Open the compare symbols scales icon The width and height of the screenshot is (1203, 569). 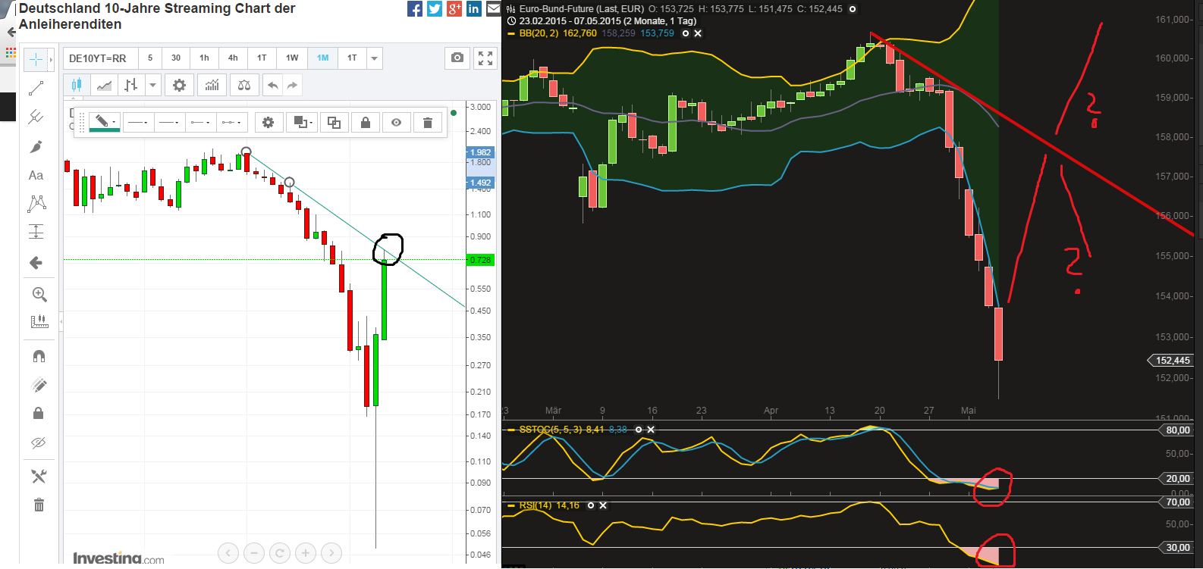(244, 85)
